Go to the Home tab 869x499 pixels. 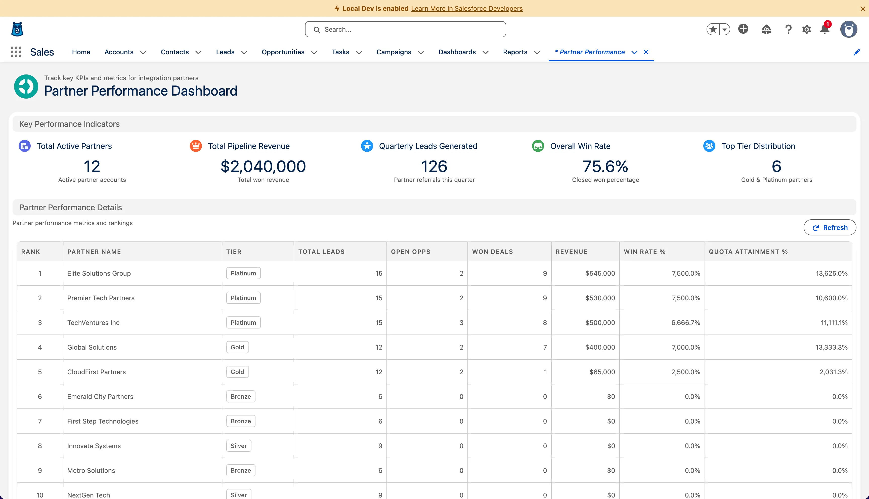(81, 52)
